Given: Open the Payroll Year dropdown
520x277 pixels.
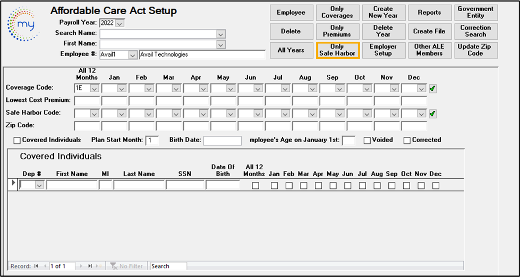Looking at the screenshot, I should [x=120, y=23].
